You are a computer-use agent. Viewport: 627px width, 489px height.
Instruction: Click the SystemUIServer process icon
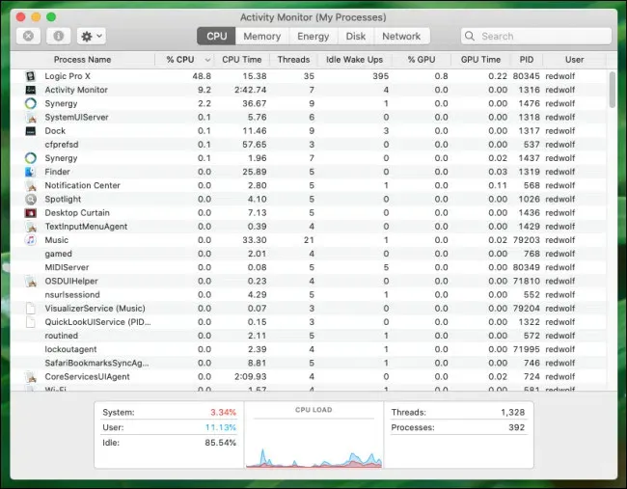31,117
